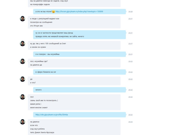
Task: Click the "типо Дикея Хинта Фрозера" line
Action: 42,132
